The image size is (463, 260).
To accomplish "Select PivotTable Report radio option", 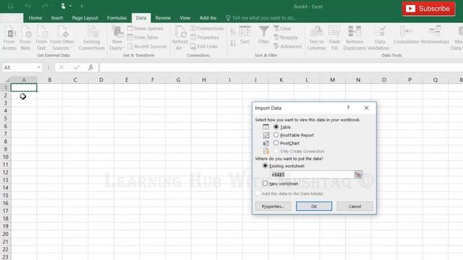I will pyautogui.click(x=276, y=135).
